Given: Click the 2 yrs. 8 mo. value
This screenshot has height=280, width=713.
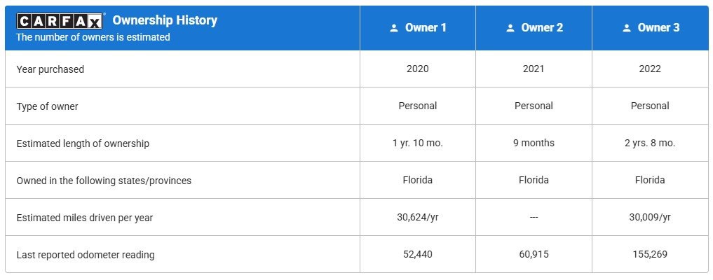Looking at the screenshot, I should click(x=650, y=143).
